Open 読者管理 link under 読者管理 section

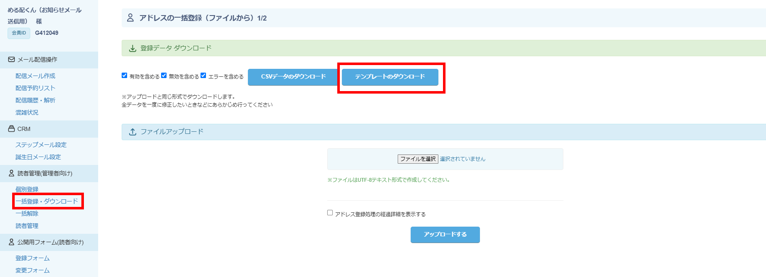pos(27,226)
